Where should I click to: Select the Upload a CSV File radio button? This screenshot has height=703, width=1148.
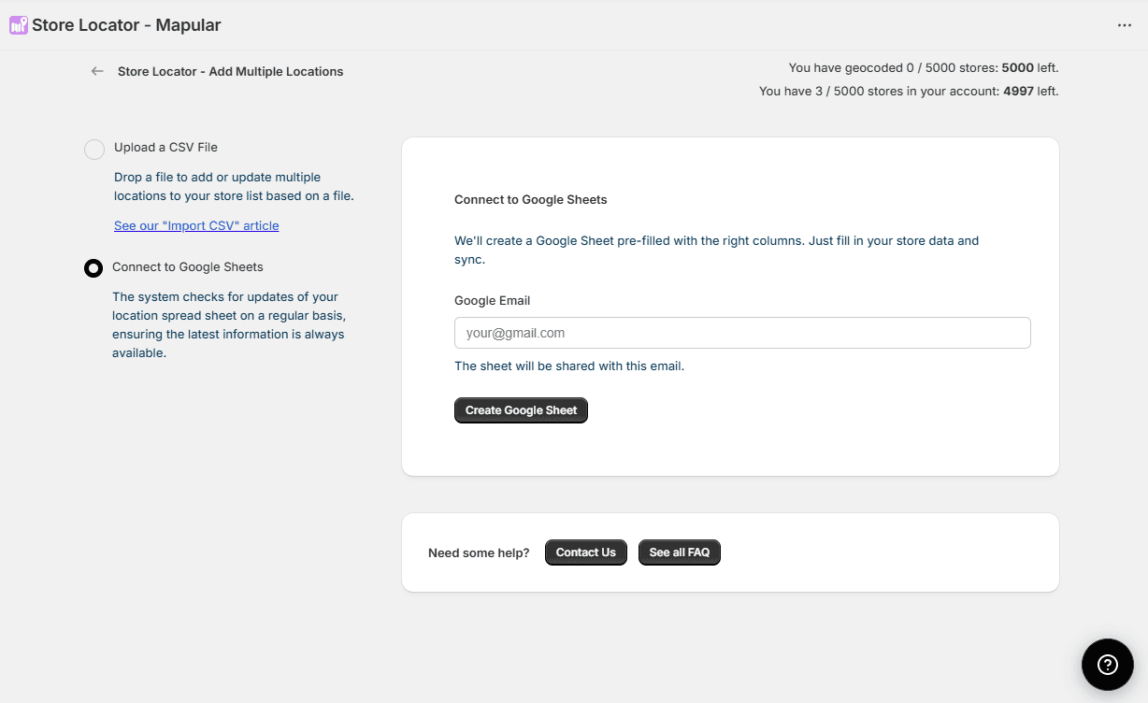pos(94,150)
